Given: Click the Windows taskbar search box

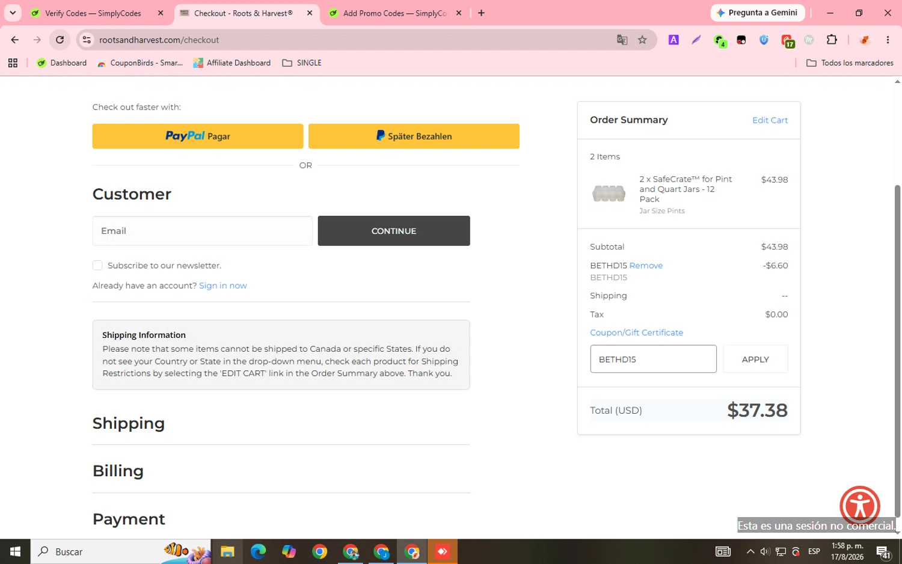Looking at the screenshot, I should tap(121, 551).
